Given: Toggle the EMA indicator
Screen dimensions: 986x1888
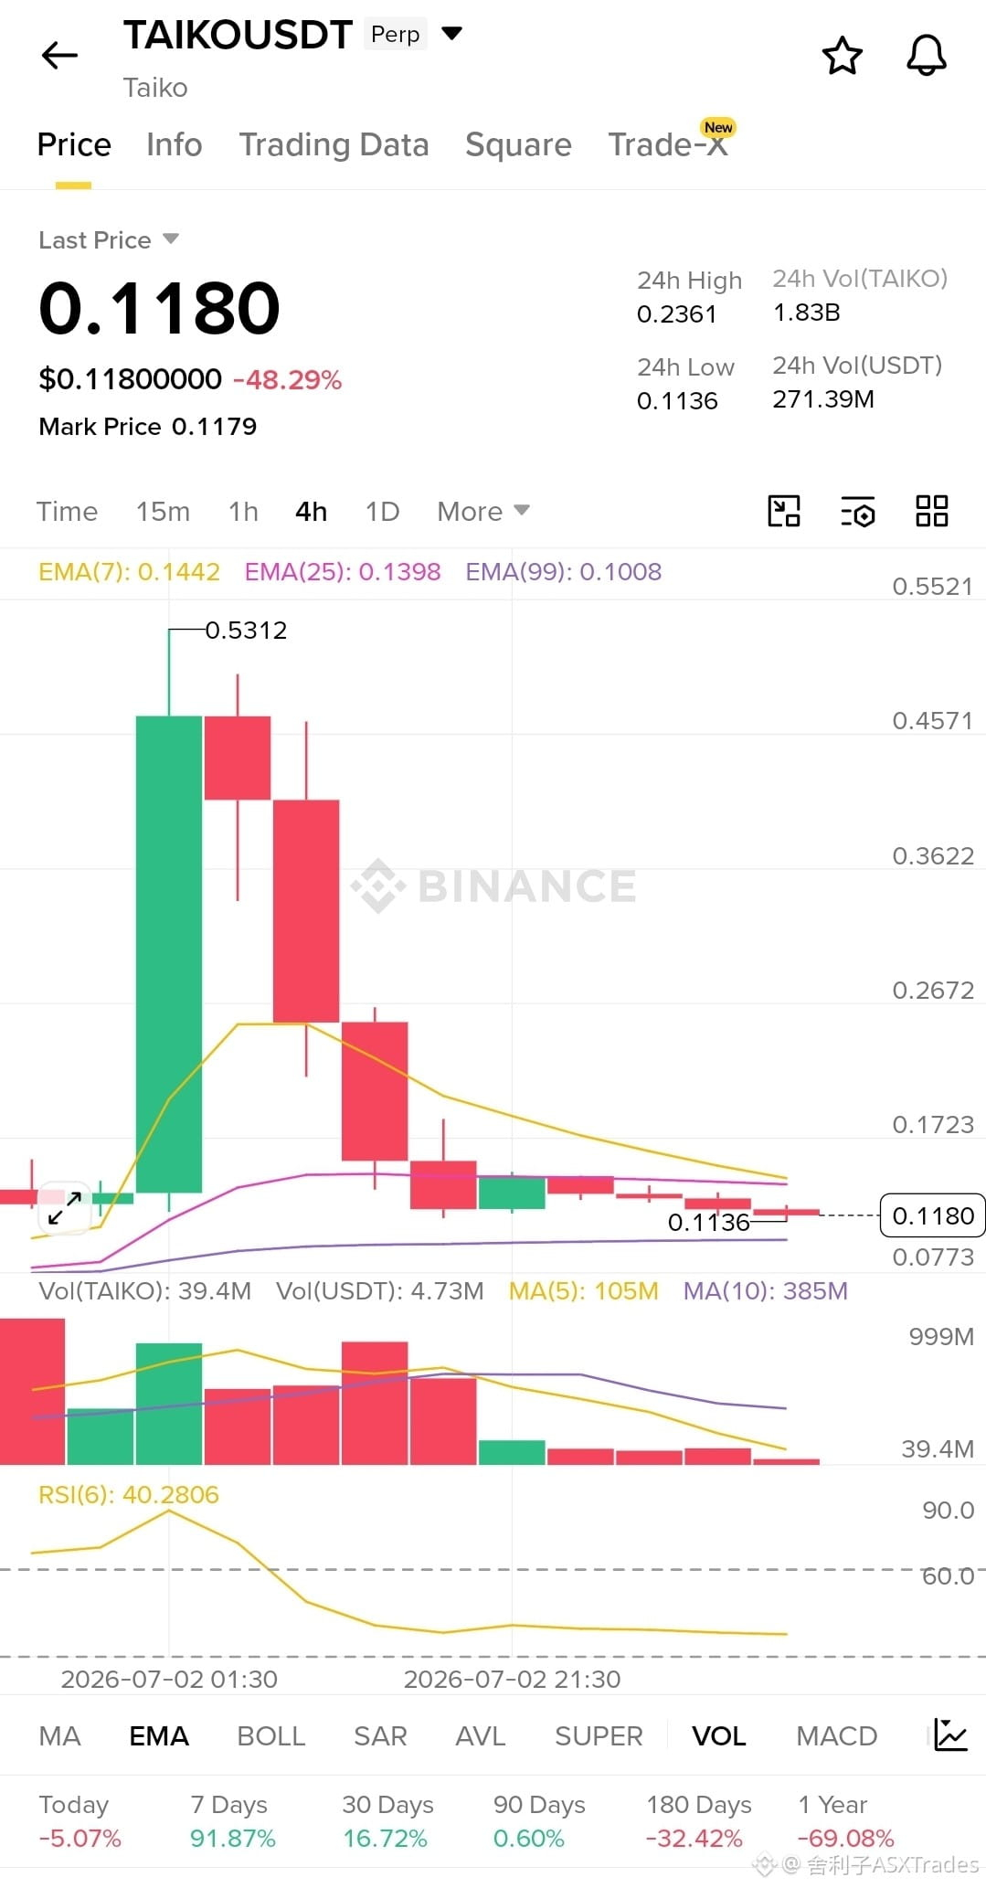Looking at the screenshot, I should (159, 1735).
